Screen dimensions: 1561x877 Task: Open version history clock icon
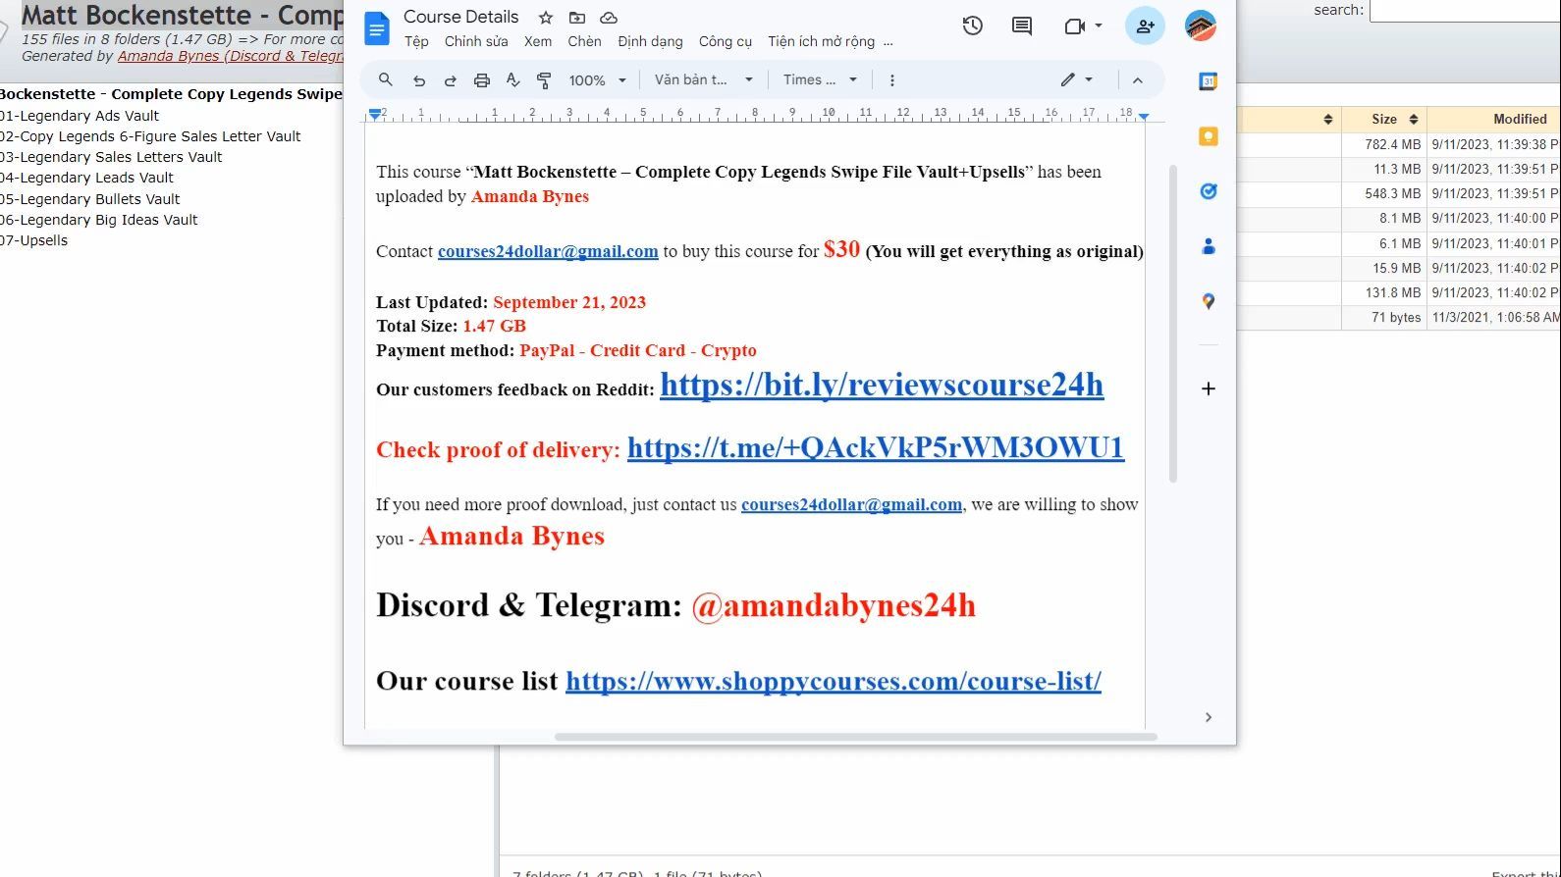pos(972,26)
